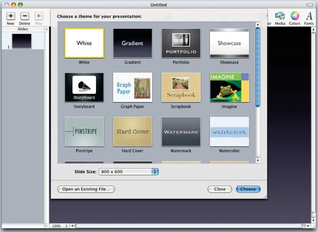Click the Graph Paper label text
This screenshot has width=318, height=232.
[132, 106]
